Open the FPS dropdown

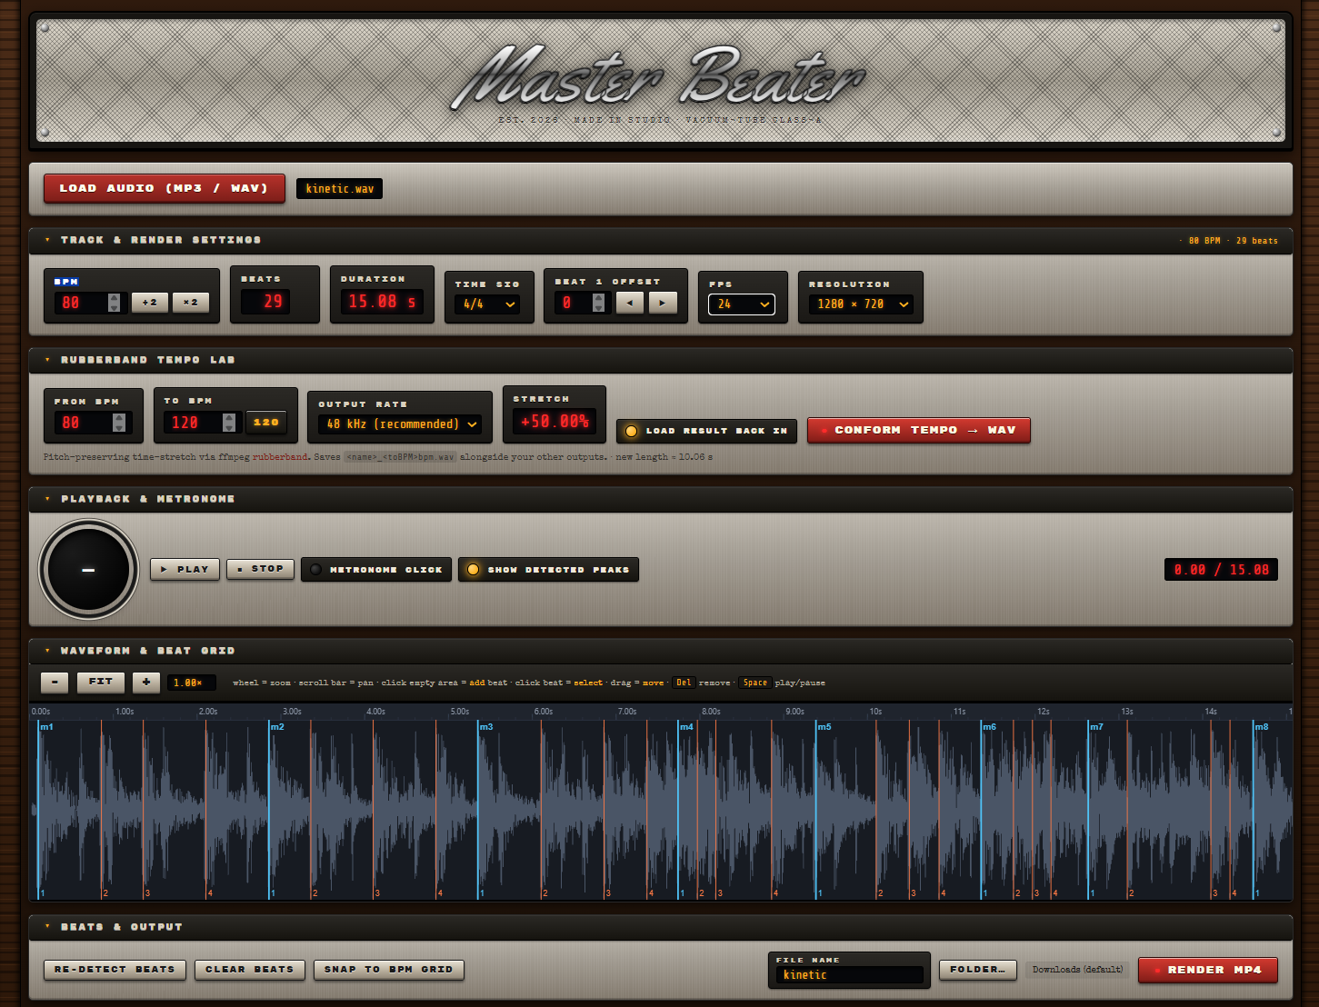pos(742,304)
